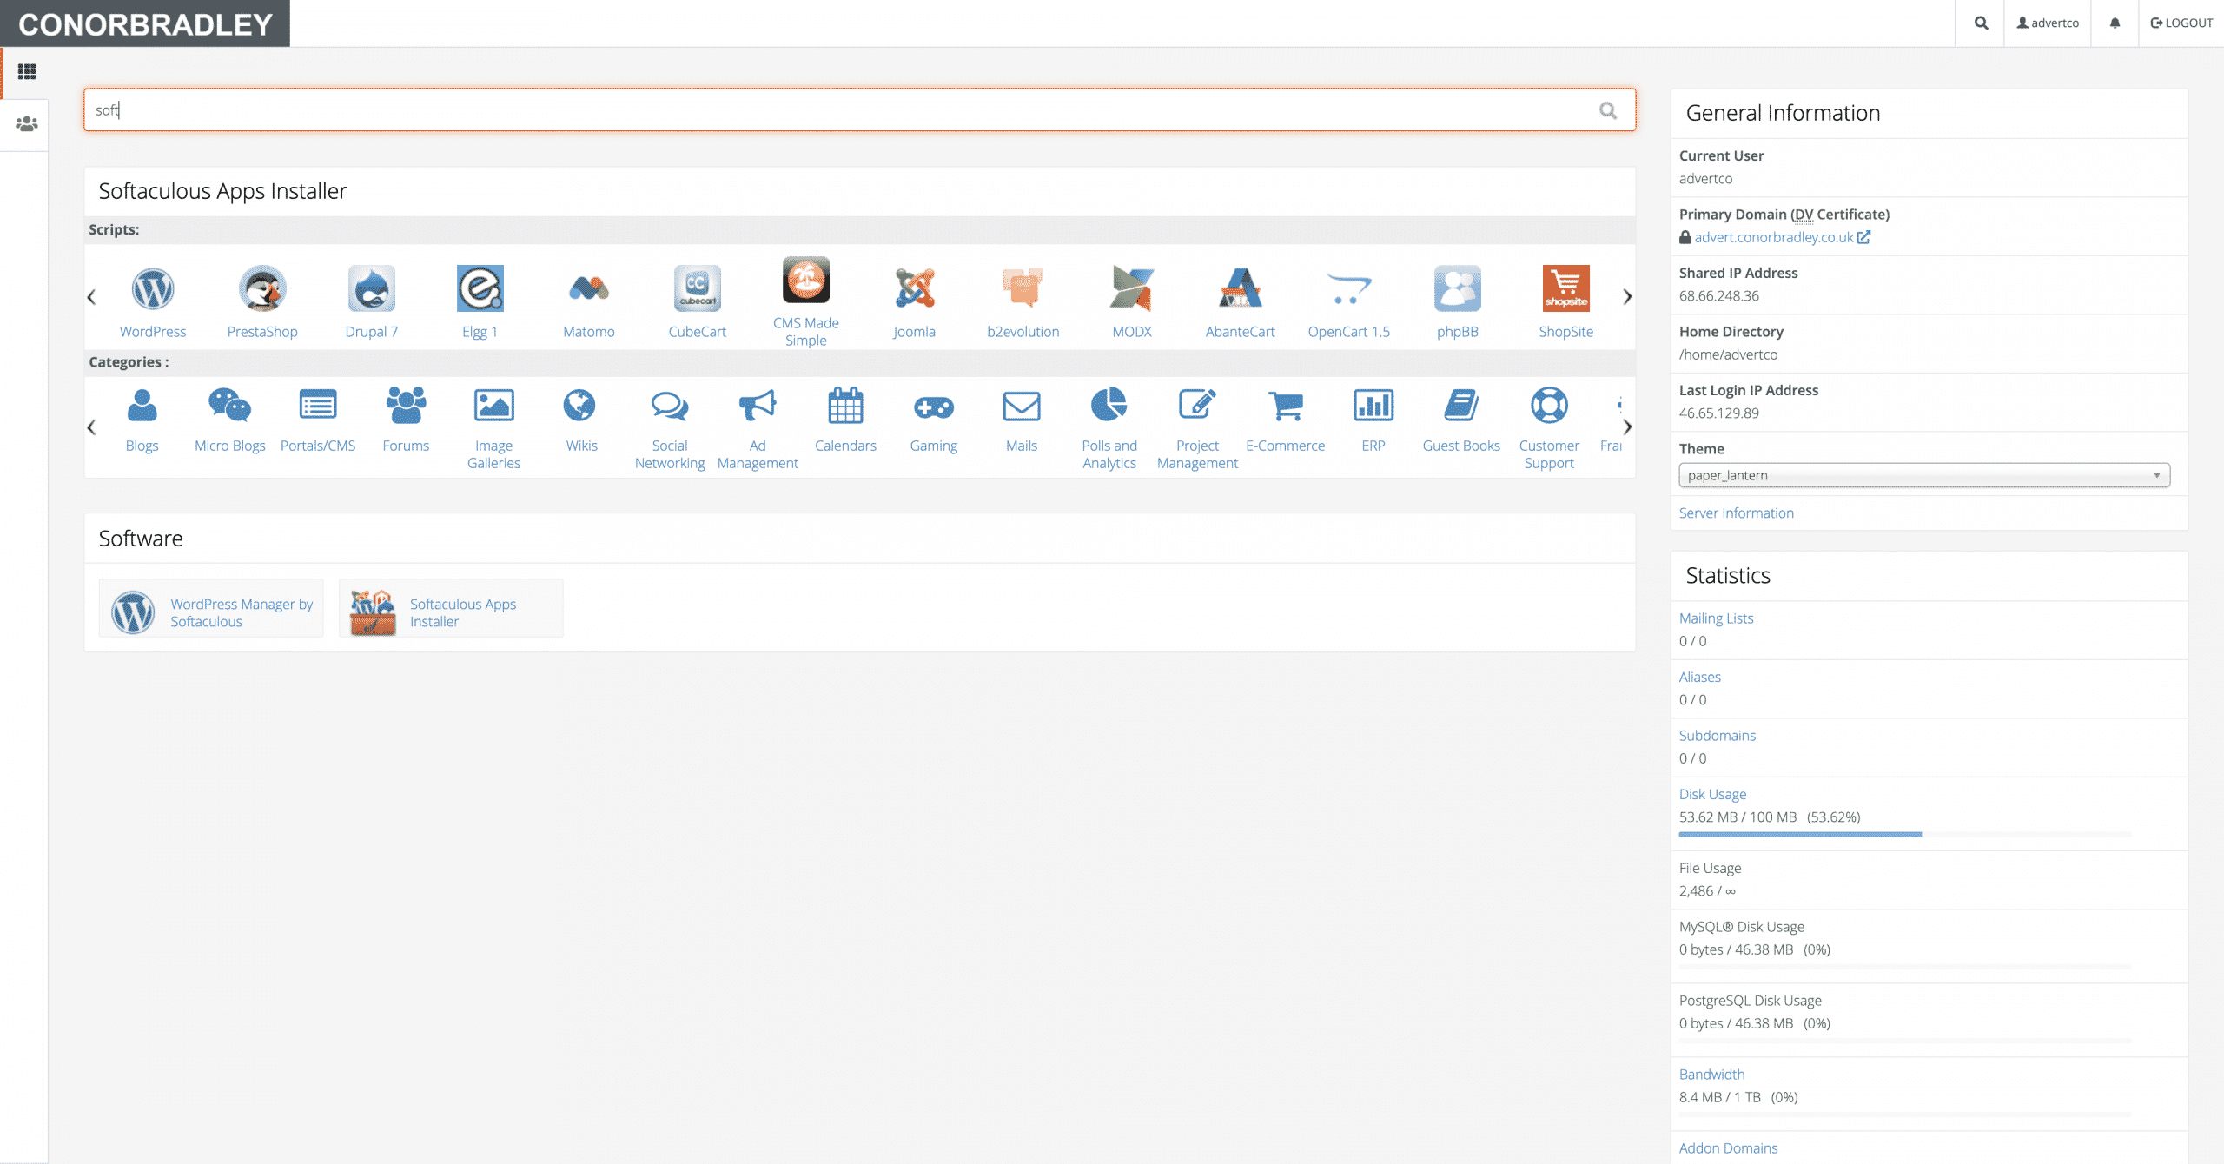Open the Gaming category

(934, 420)
